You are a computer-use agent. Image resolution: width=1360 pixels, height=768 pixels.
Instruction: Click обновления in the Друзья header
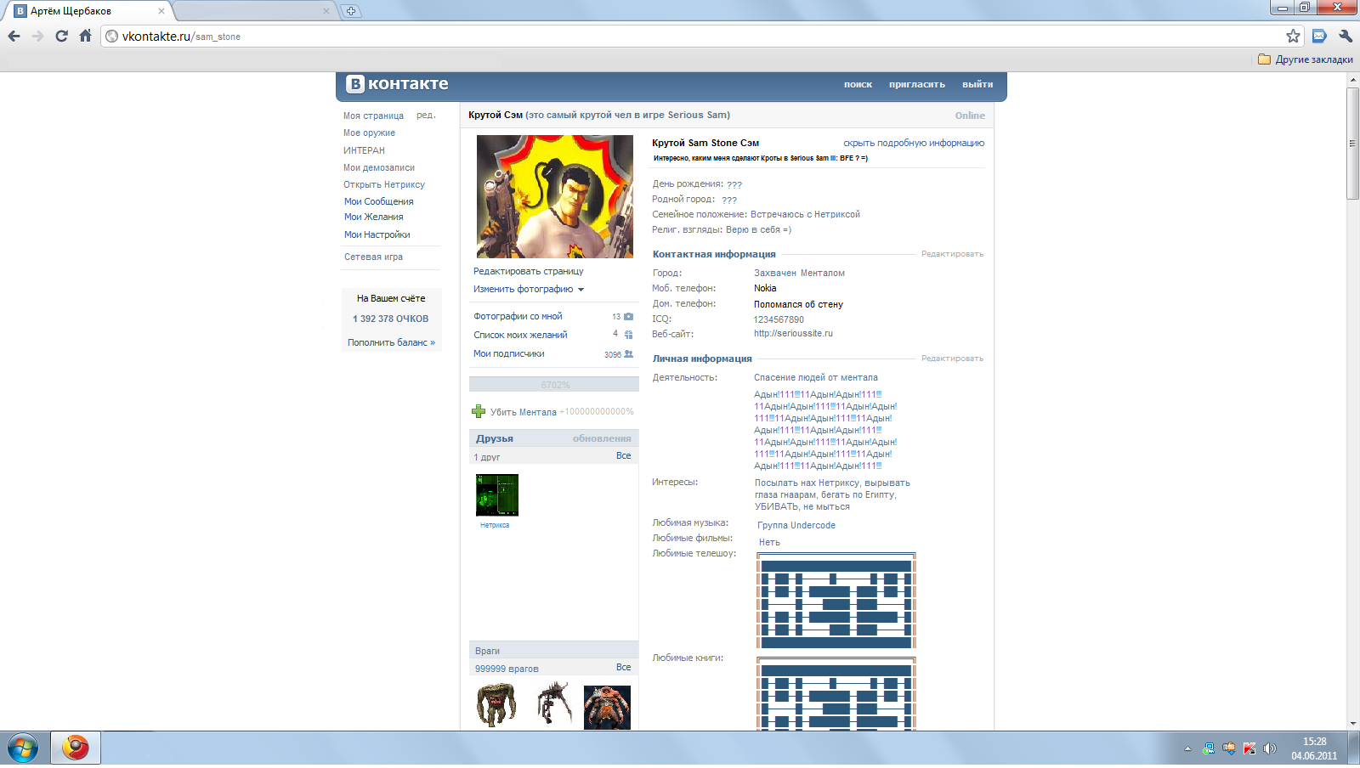pyautogui.click(x=602, y=438)
